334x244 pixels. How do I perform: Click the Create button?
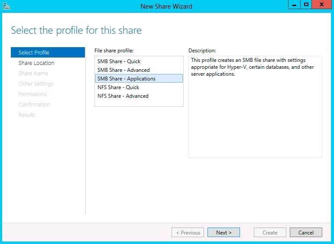coord(270,232)
